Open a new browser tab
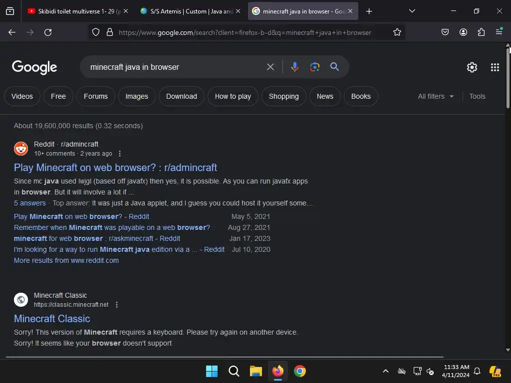Viewport: 511px width, 383px height. [369, 11]
